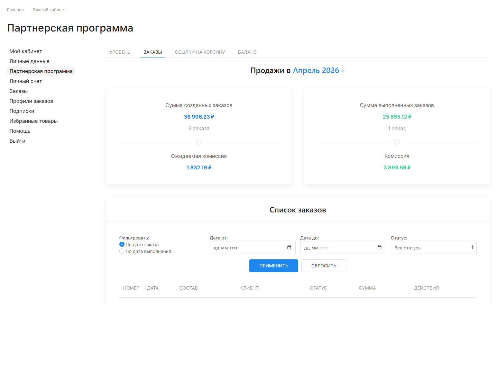497x368 pixels.
Task: Open the ССЫЛКИ НА КОРЗИНУ tab
Action: 200,52
